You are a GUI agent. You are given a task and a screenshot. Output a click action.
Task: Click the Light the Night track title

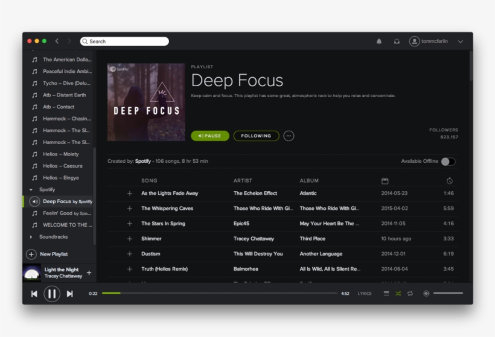tap(61, 269)
